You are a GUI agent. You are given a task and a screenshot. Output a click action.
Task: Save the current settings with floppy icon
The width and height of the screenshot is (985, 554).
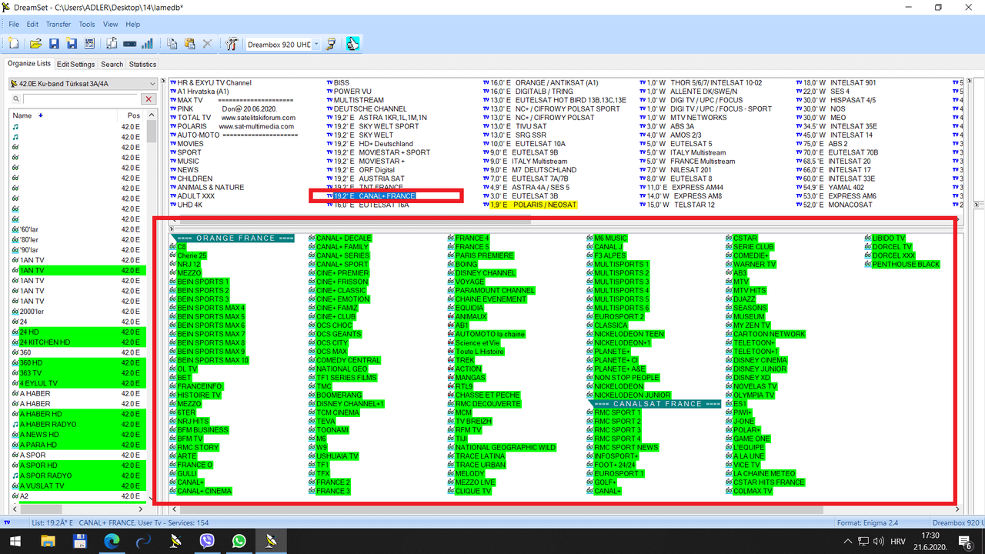54,44
